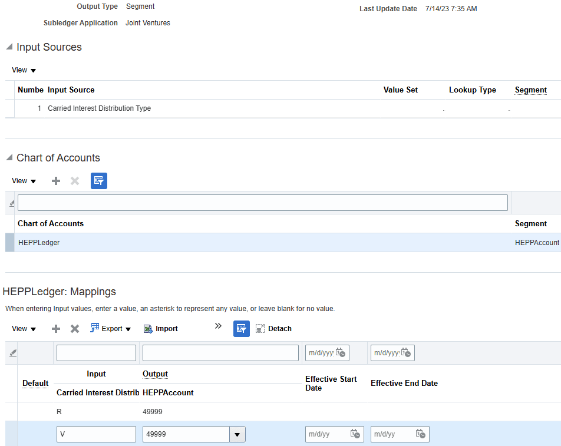Click the Import icon in Mappings toolbar
Screen dimensions: 561x446
pos(160,328)
